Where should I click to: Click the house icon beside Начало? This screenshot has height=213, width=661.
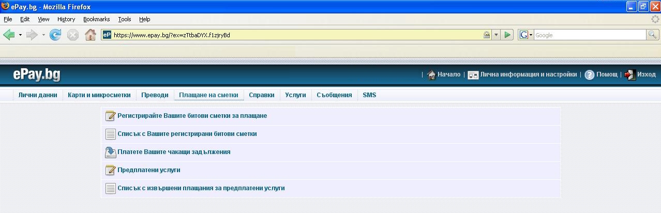[432, 74]
